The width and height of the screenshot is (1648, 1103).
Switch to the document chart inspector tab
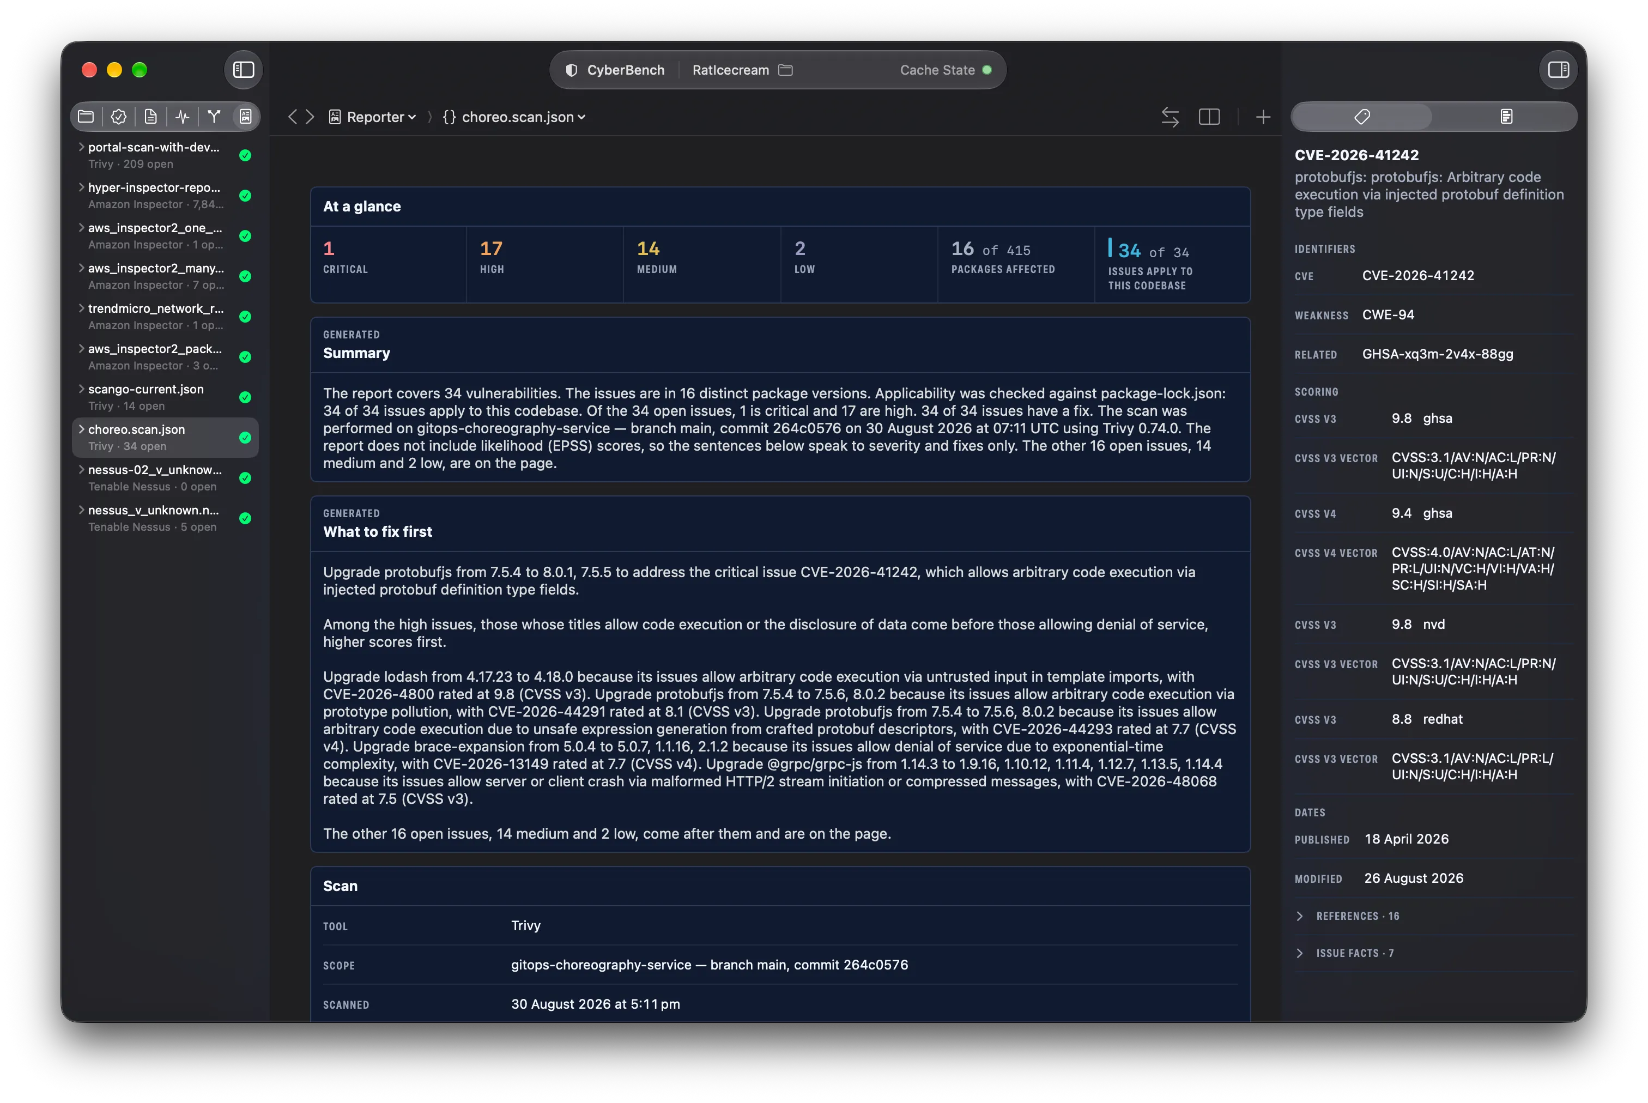pos(1506,117)
